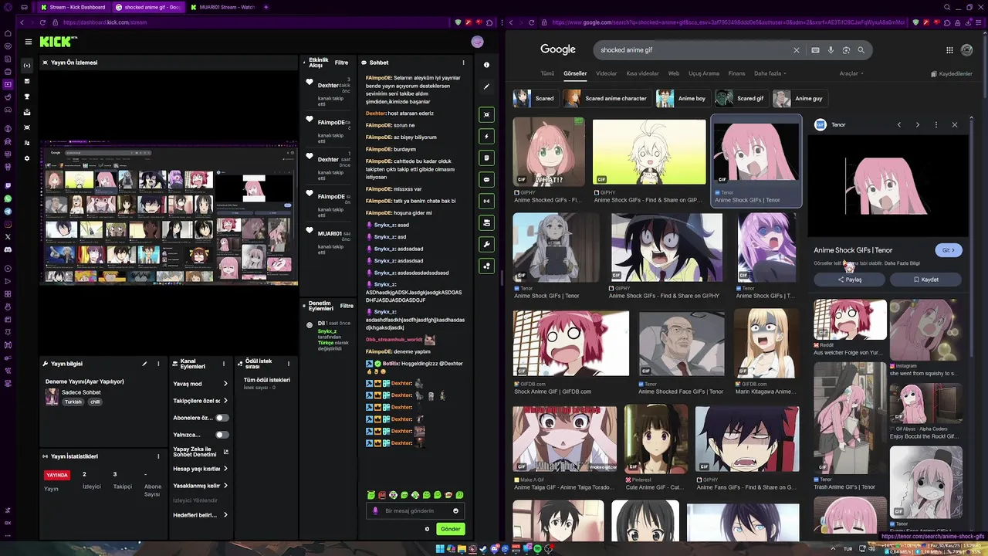The width and height of the screenshot is (988, 556).
Task: Expand Hedefleri belirle options
Action: 225,515
